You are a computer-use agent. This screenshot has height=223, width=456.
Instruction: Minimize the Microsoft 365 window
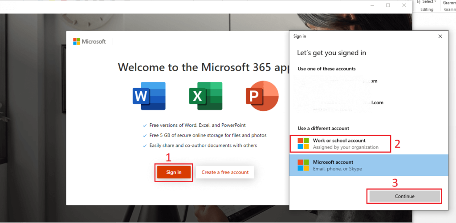[x=372, y=5]
